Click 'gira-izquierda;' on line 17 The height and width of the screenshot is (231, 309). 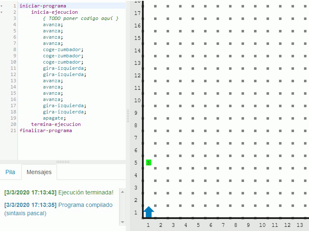[65, 106]
